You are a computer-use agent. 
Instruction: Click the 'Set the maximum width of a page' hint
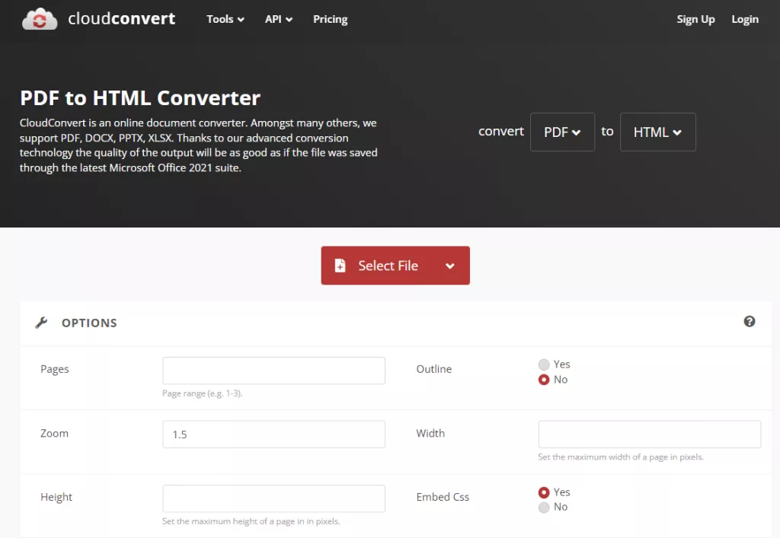click(621, 457)
